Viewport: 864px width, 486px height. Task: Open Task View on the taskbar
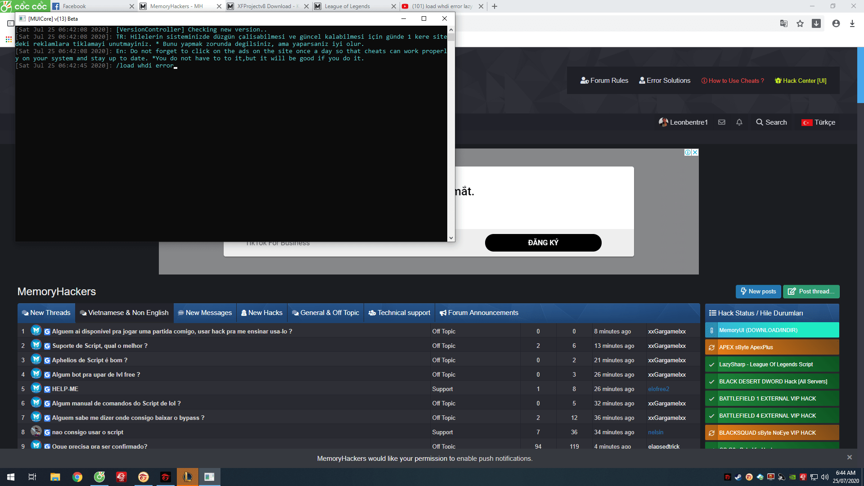click(x=32, y=477)
